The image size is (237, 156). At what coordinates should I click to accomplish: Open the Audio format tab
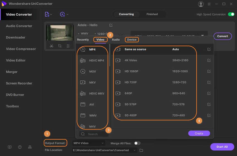[116, 40]
